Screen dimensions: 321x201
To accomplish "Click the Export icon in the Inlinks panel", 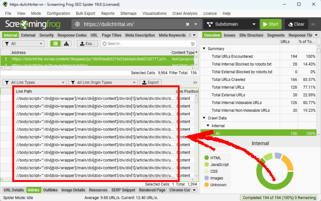I will [x=150, y=82].
